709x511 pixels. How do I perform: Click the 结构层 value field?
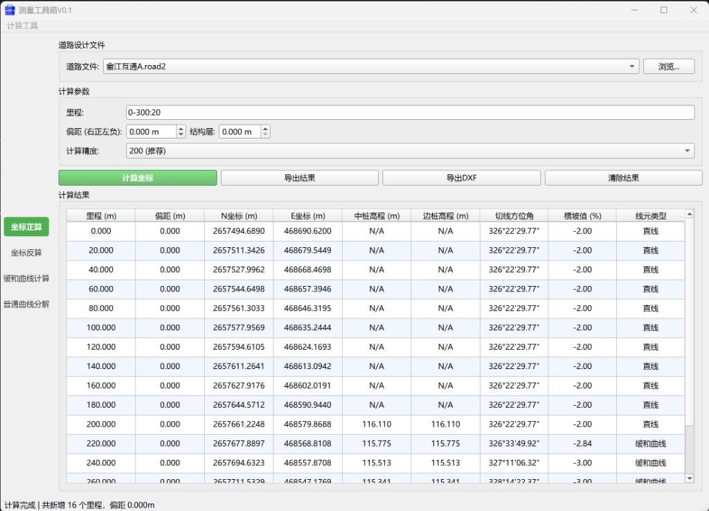(x=240, y=132)
